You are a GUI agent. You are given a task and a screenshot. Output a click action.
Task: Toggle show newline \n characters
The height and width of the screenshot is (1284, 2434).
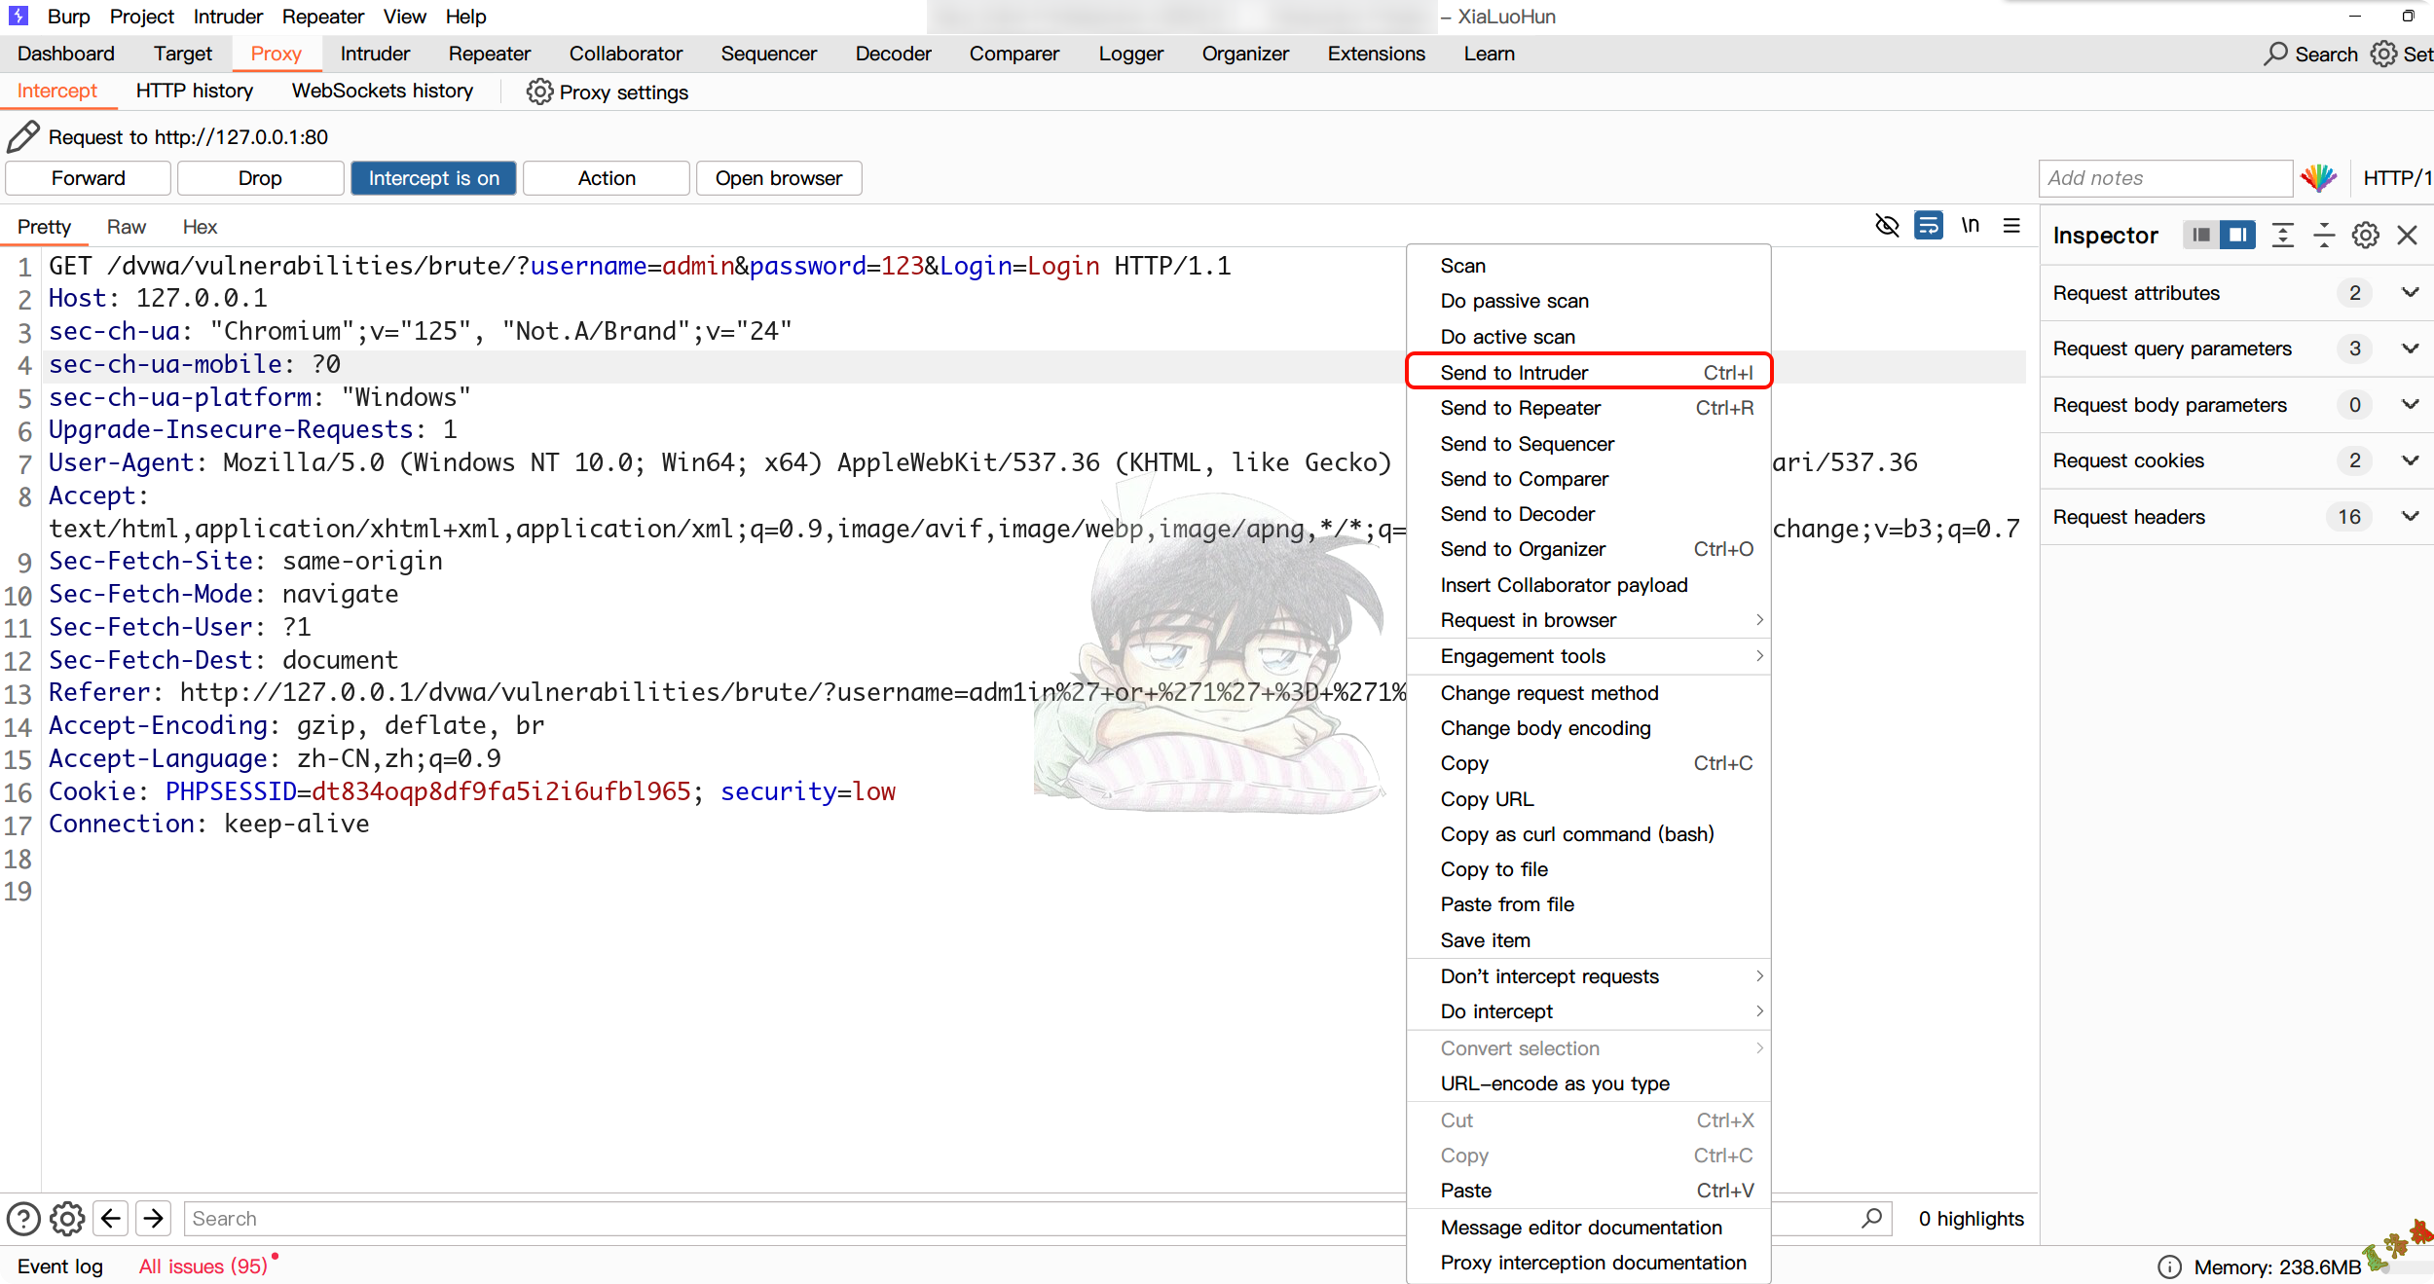tap(1971, 226)
